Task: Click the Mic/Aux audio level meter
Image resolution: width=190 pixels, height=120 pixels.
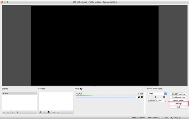Action: [x=109, y=95]
